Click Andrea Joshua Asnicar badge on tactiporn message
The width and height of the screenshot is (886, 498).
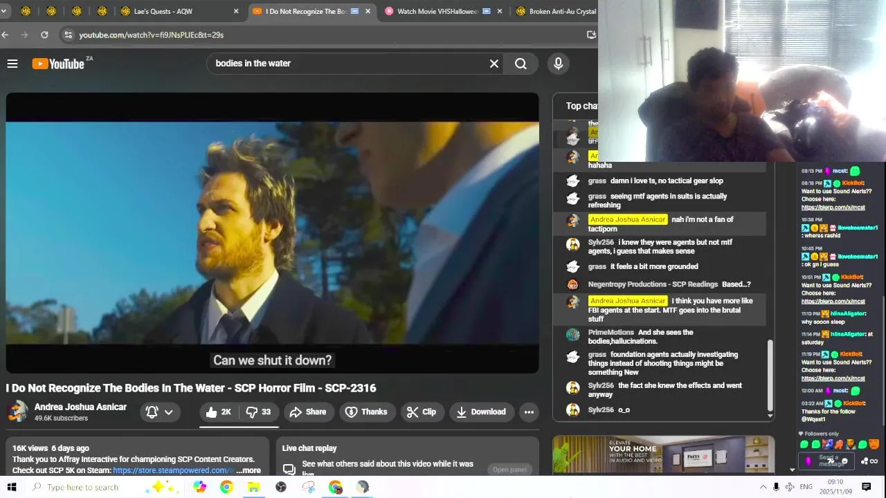coord(627,219)
